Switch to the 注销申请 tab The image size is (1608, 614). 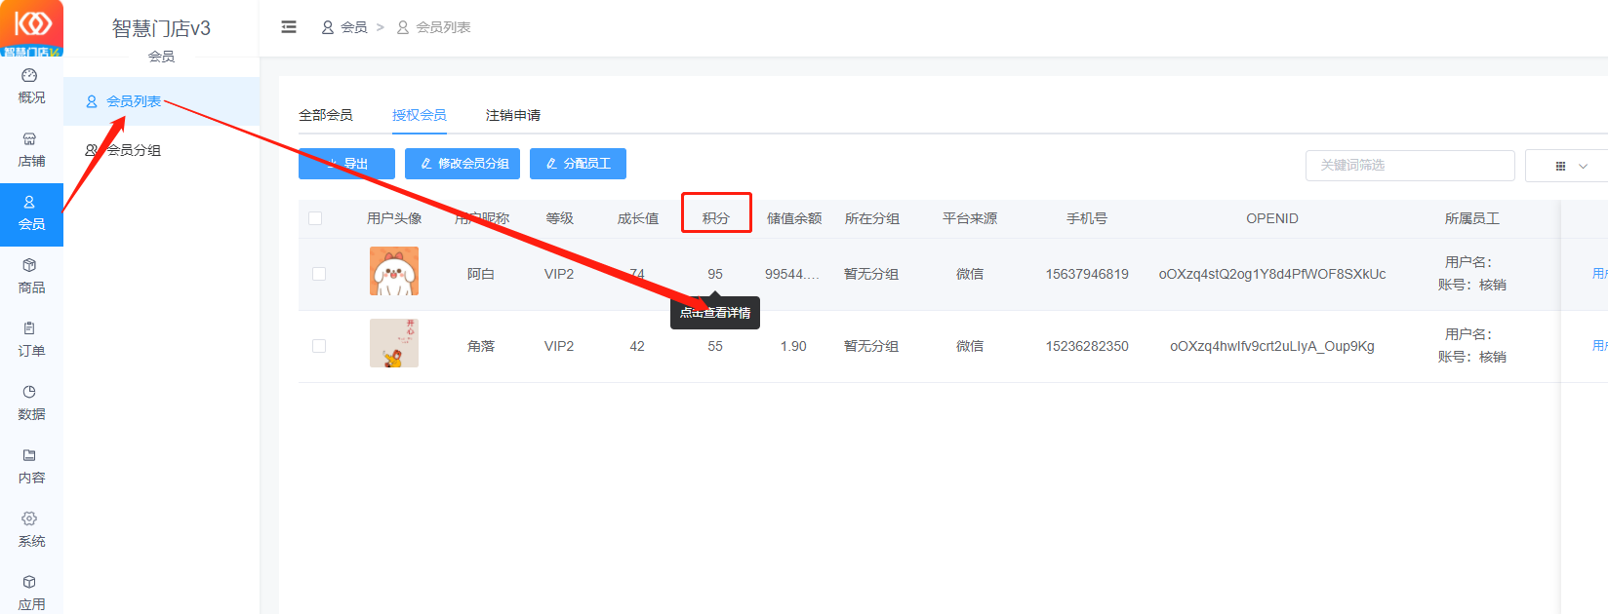pos(513,115)
